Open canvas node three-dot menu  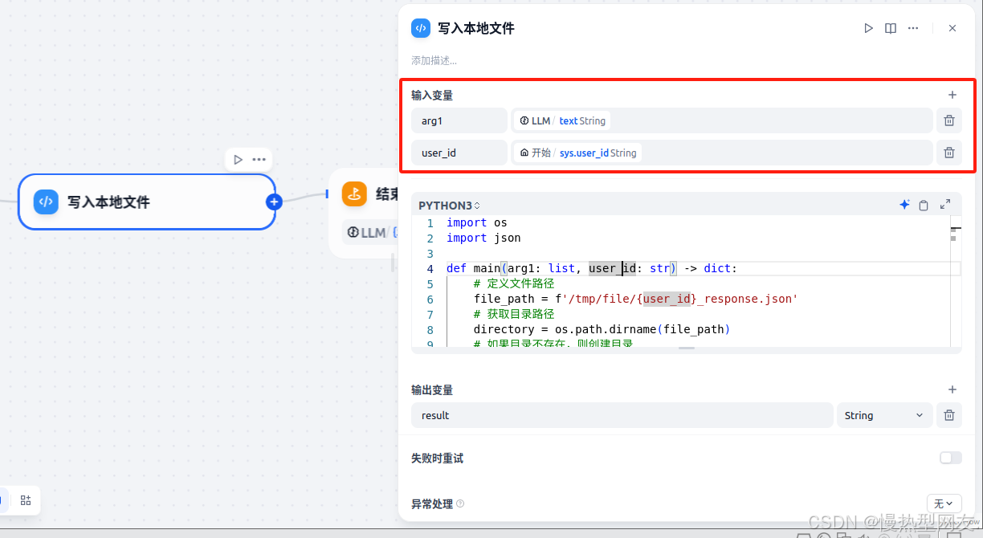[x=259, y=159]
